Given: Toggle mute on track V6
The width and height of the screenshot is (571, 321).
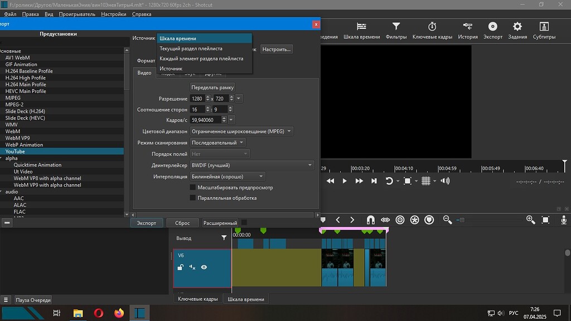Looking at the screenshot, I should [192, 267].
